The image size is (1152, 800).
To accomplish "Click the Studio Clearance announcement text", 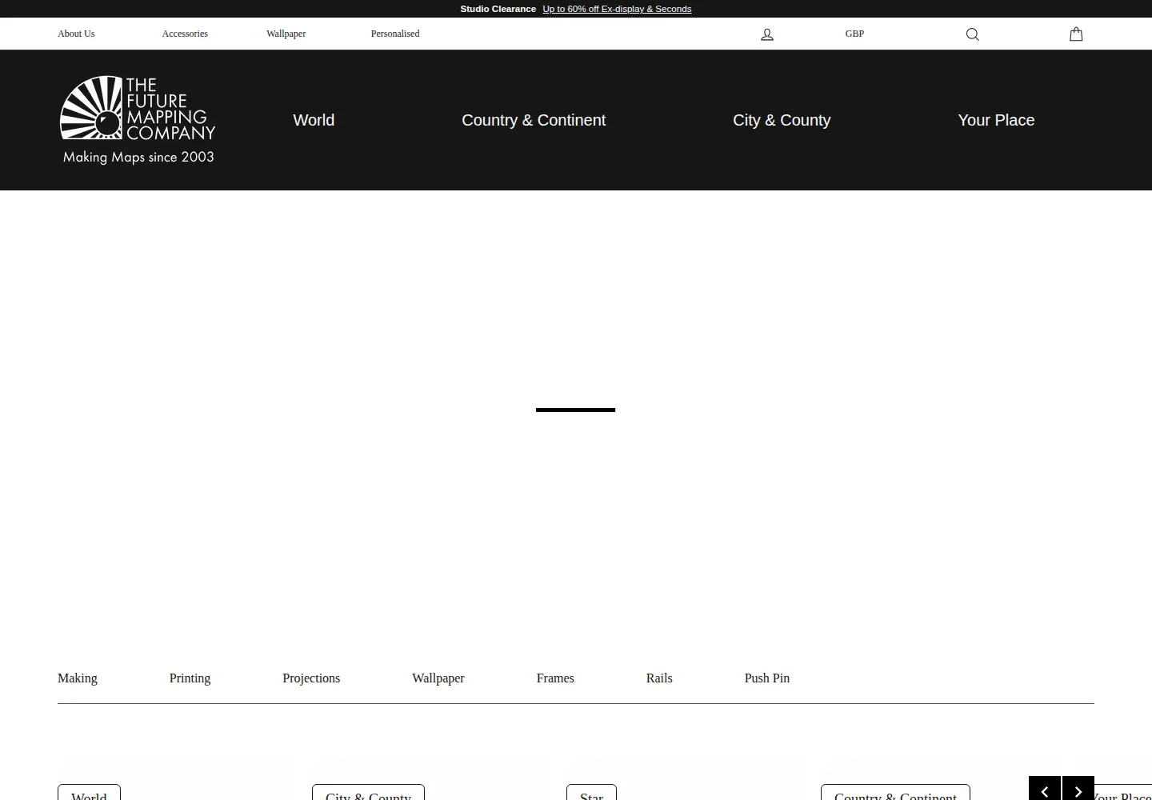I will point(498,9).
